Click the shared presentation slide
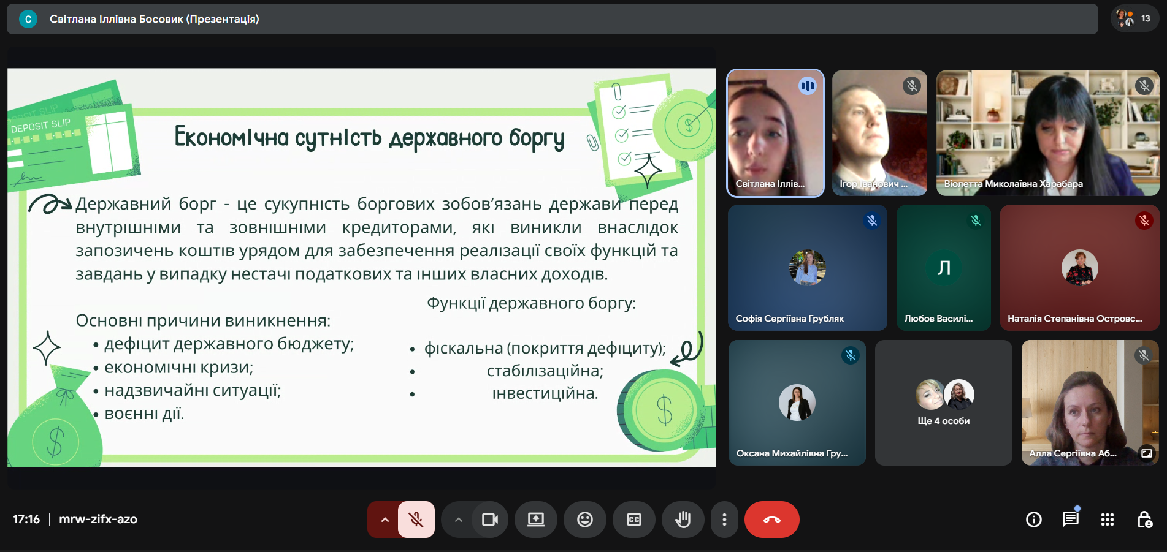1167x552 pixels. pyautogui.click(x=361, y=268)
